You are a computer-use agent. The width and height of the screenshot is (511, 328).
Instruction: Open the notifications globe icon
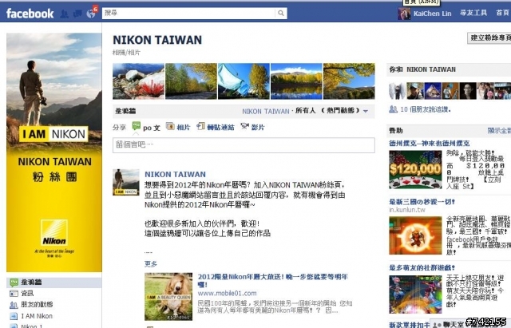91,14
